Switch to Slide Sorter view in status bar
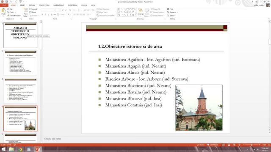Viewport: 271px width, 152px height. click(229, 145)
